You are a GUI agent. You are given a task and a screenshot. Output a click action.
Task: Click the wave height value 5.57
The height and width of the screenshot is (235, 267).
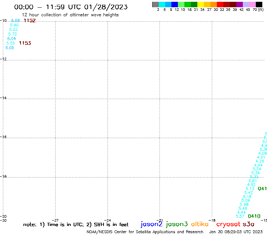click(x=240, y=217)
